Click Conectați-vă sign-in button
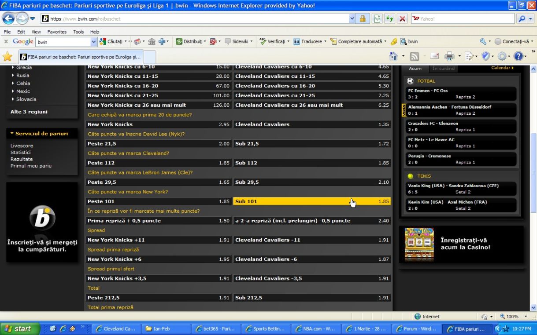This screenshot has width=537, height=335. click(514, 42)
